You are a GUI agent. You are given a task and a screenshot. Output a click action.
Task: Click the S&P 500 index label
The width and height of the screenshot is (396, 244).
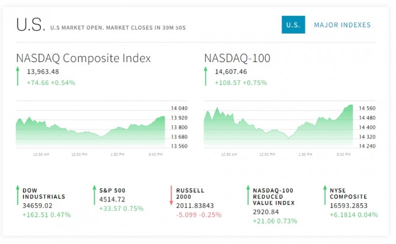112,191
